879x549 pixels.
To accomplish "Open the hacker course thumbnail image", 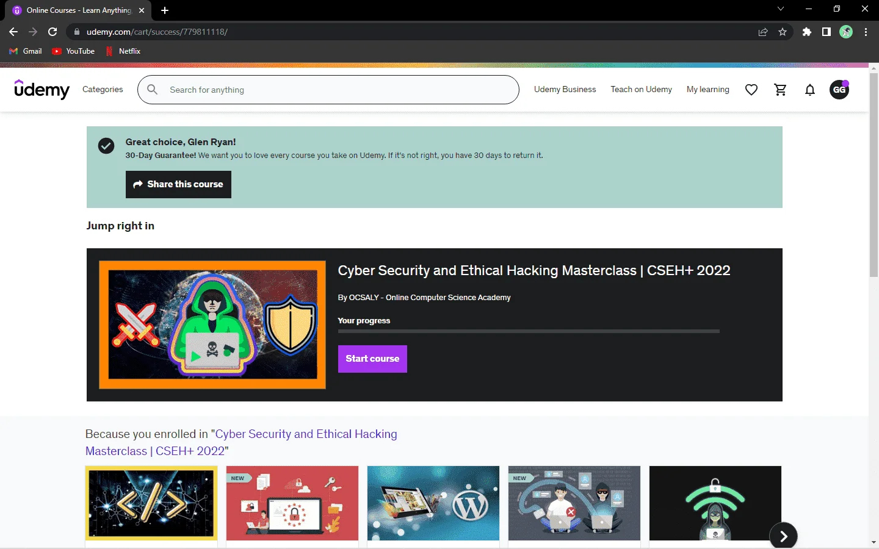I will point(212,325).
